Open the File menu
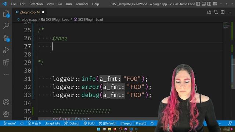The height and width of the screenshot is (132, 235). tap(13, 4)
